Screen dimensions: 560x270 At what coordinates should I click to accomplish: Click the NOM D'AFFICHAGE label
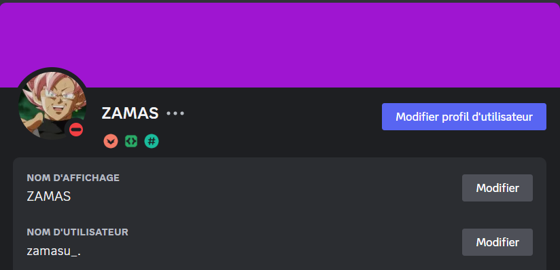pos(73,178)
